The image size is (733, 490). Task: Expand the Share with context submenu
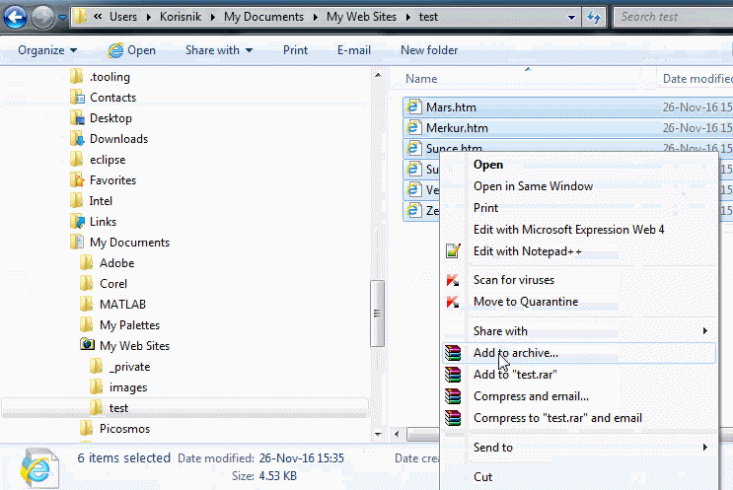[x=590, y=331]
